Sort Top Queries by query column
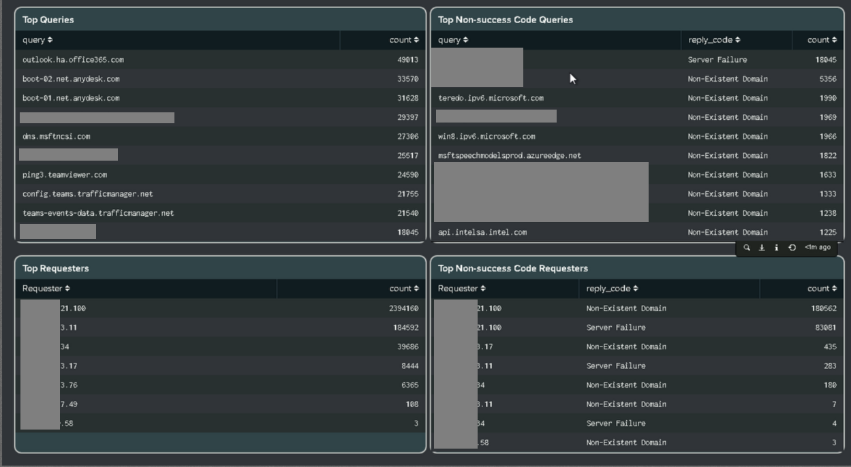This screenshot has height=467, width=851. point(37,40)
